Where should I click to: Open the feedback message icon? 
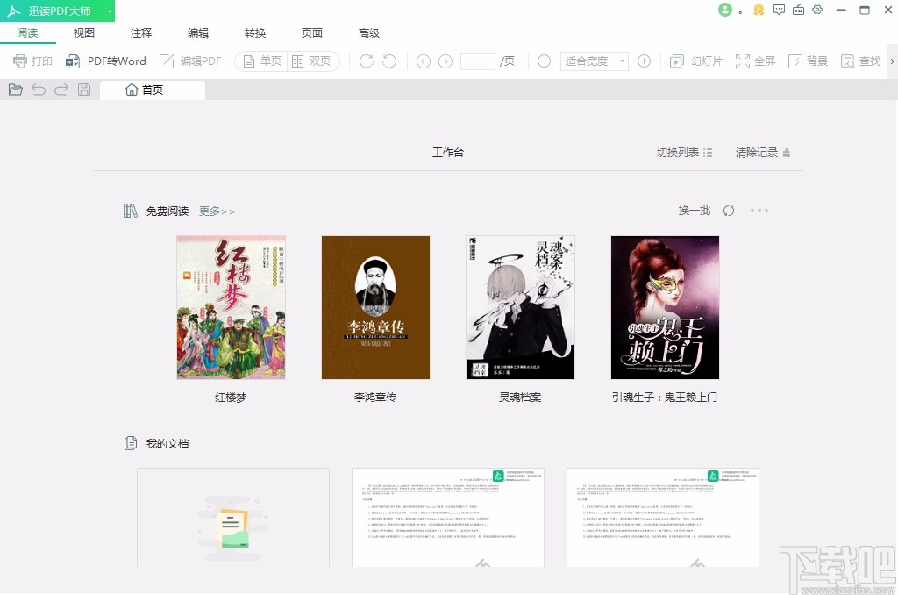779,10
